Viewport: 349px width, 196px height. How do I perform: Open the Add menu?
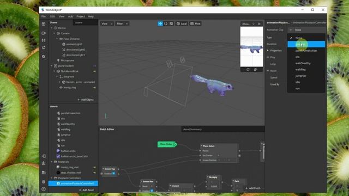click(70, 16)
